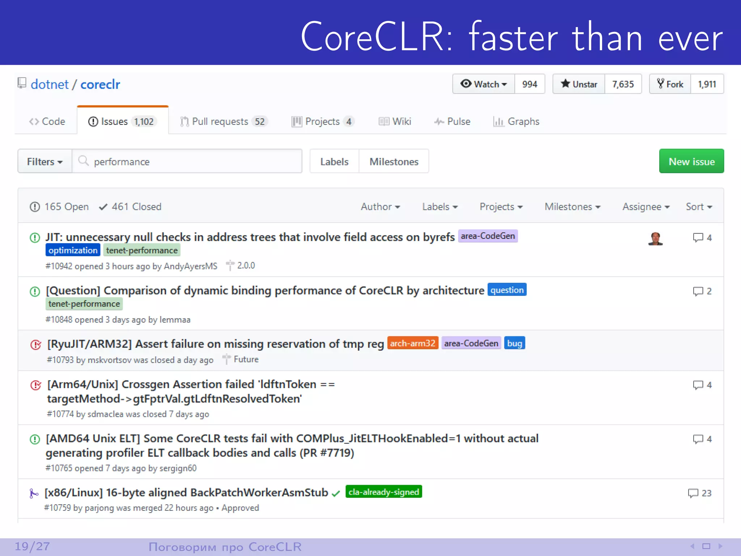The image size is (741, 556).
Task: Focus the issue search field containing performance
Action: [187, 161]
